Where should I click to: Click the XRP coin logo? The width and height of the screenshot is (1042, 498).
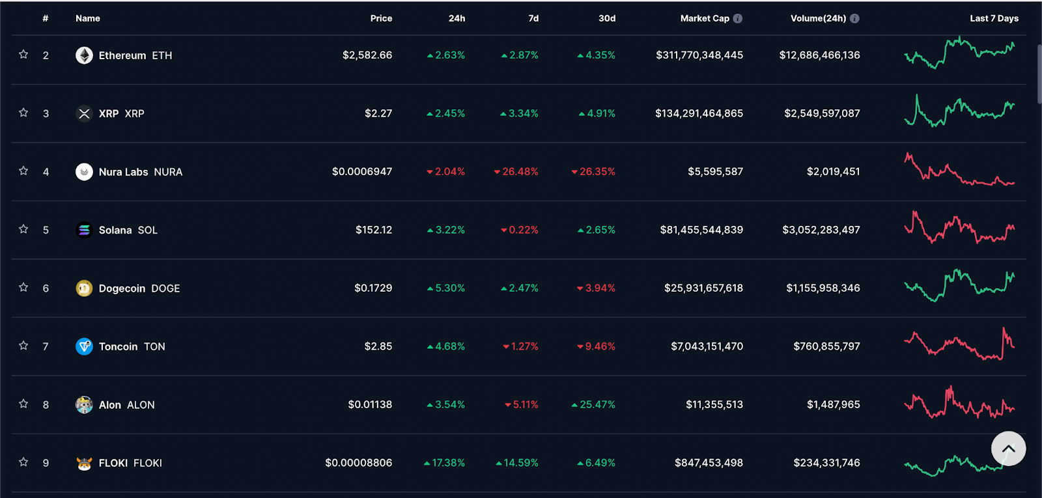point(84,113)
